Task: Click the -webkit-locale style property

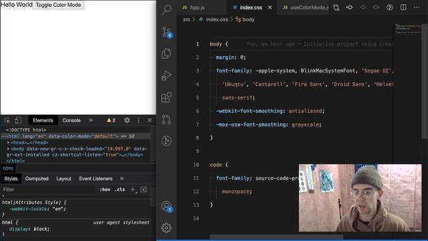Action: click(x=28, y=209)
